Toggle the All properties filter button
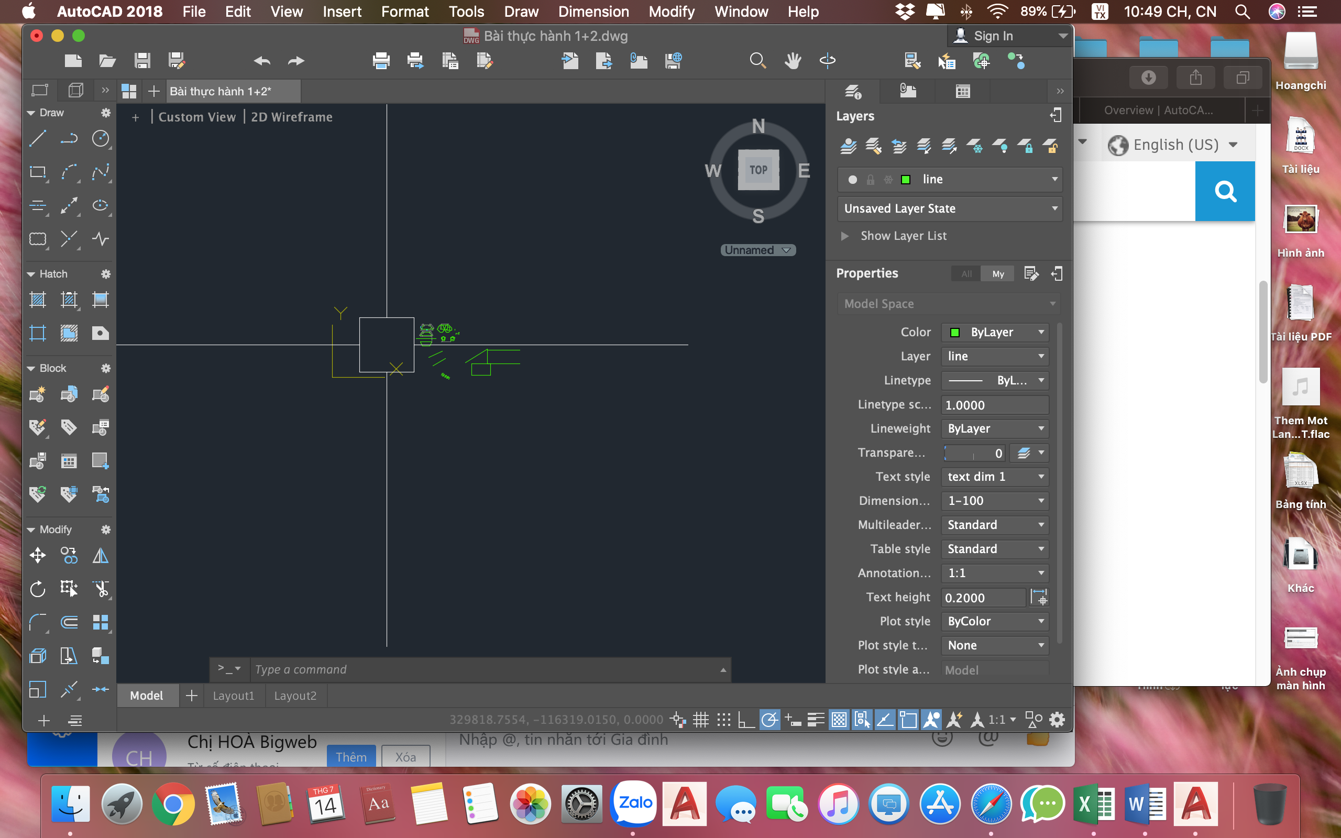The image size is (1341, 838). click(x=966, y=274)
